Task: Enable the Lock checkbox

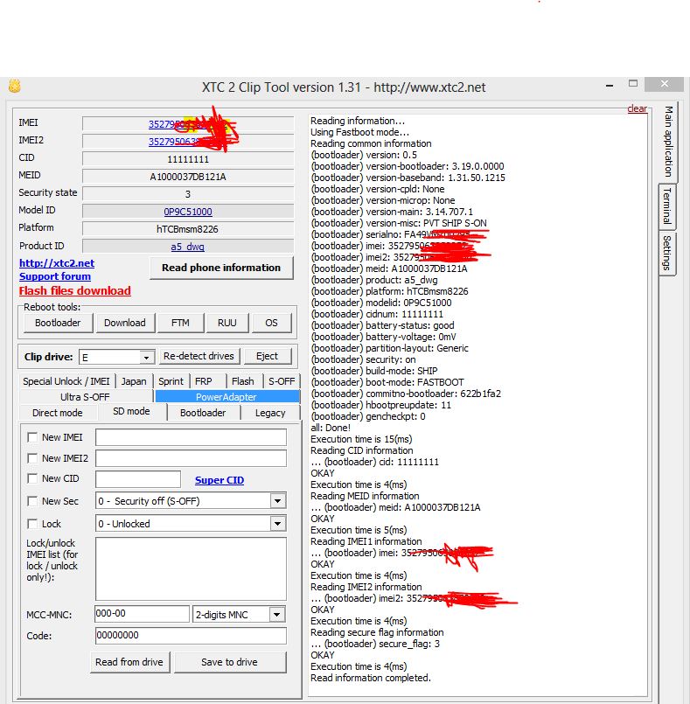Action: 32,524
